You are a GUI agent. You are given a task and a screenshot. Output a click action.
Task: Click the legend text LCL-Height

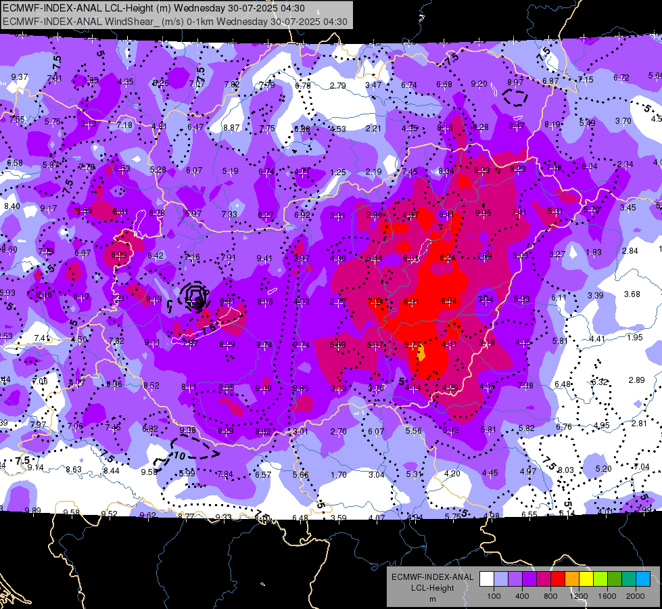click(432, 588)
